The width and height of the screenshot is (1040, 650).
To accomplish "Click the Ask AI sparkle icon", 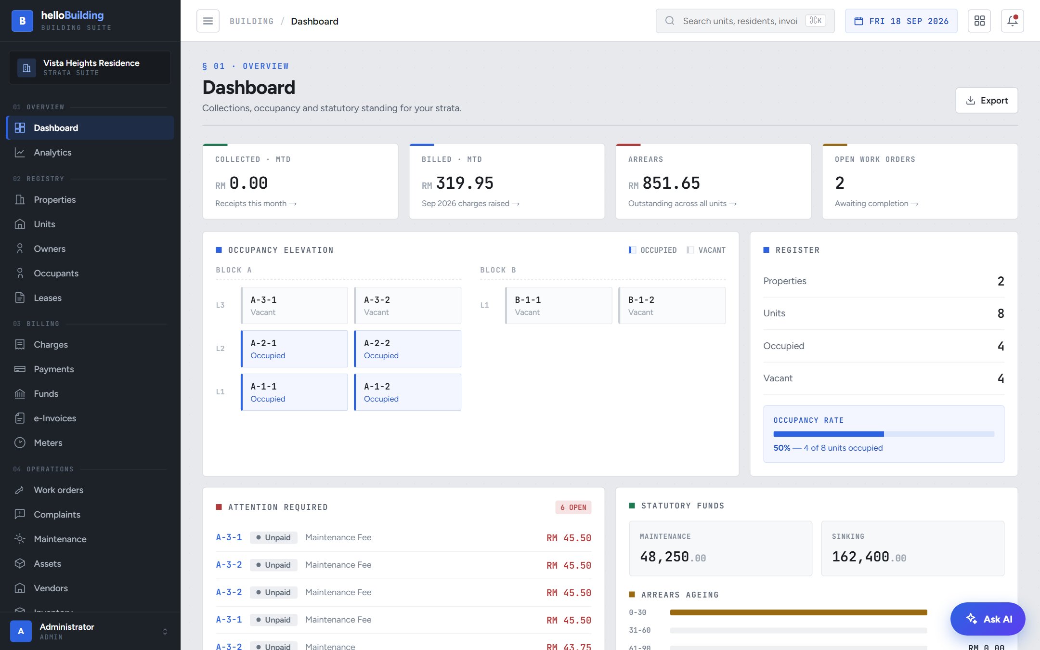I will point(972,619).
